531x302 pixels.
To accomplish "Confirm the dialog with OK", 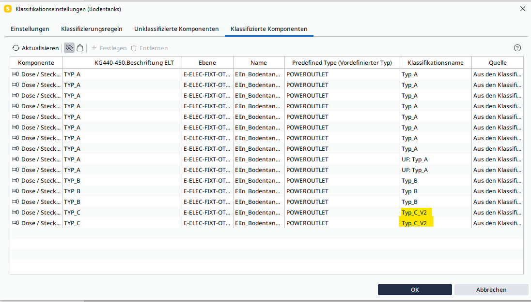I will [415, 290].
